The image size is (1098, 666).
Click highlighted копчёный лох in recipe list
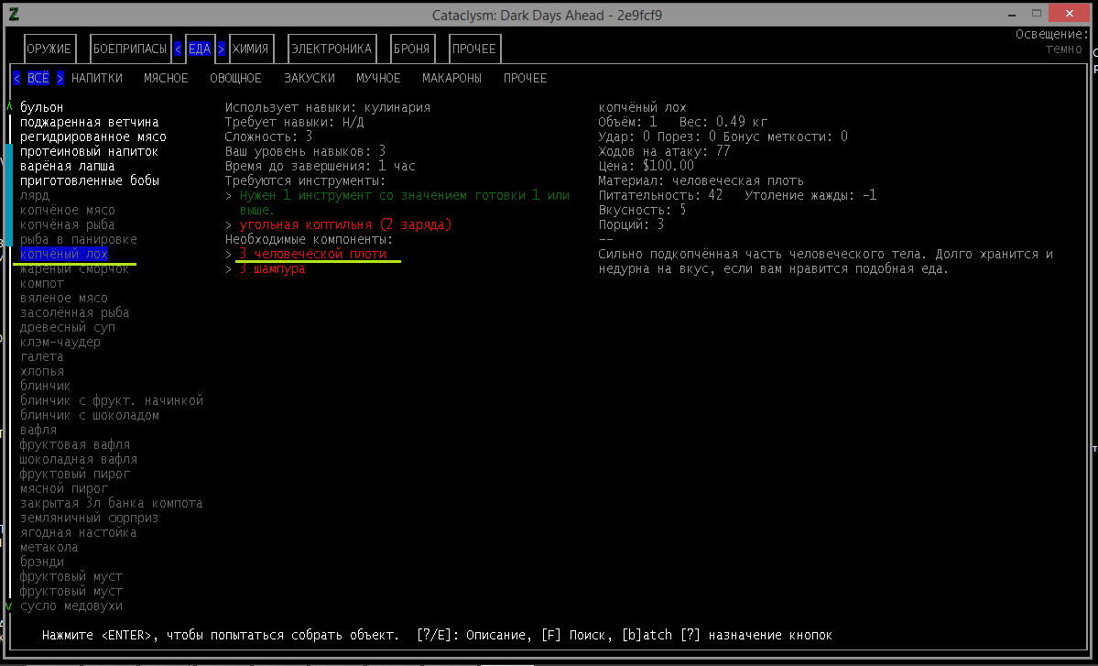point(64,254)
